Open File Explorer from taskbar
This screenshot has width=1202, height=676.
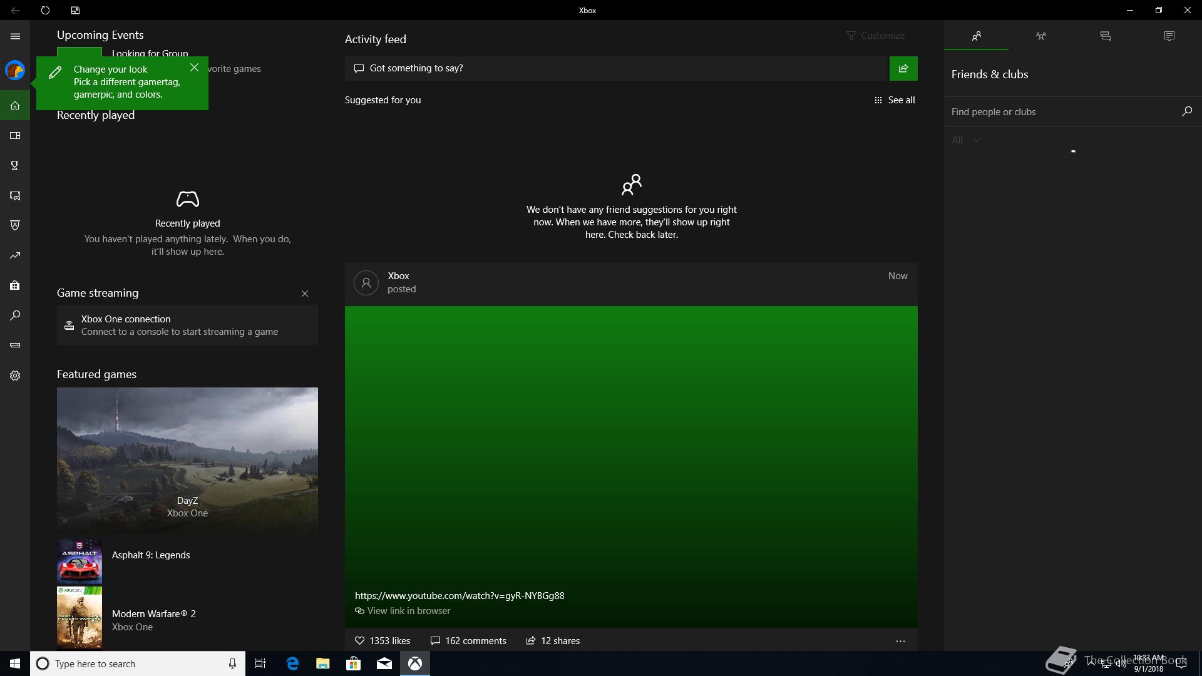click(322, 663)
